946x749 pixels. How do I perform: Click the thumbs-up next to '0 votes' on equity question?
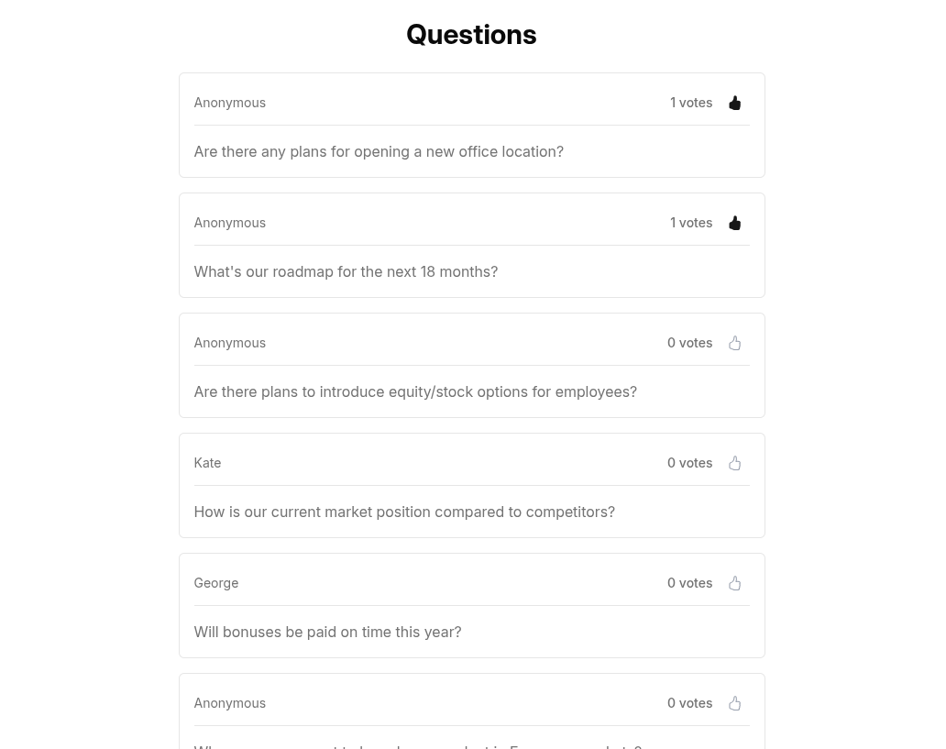tap(734, 343)
